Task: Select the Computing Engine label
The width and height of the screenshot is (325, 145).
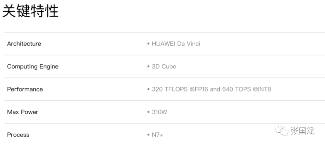Action: tap(33, 66)
